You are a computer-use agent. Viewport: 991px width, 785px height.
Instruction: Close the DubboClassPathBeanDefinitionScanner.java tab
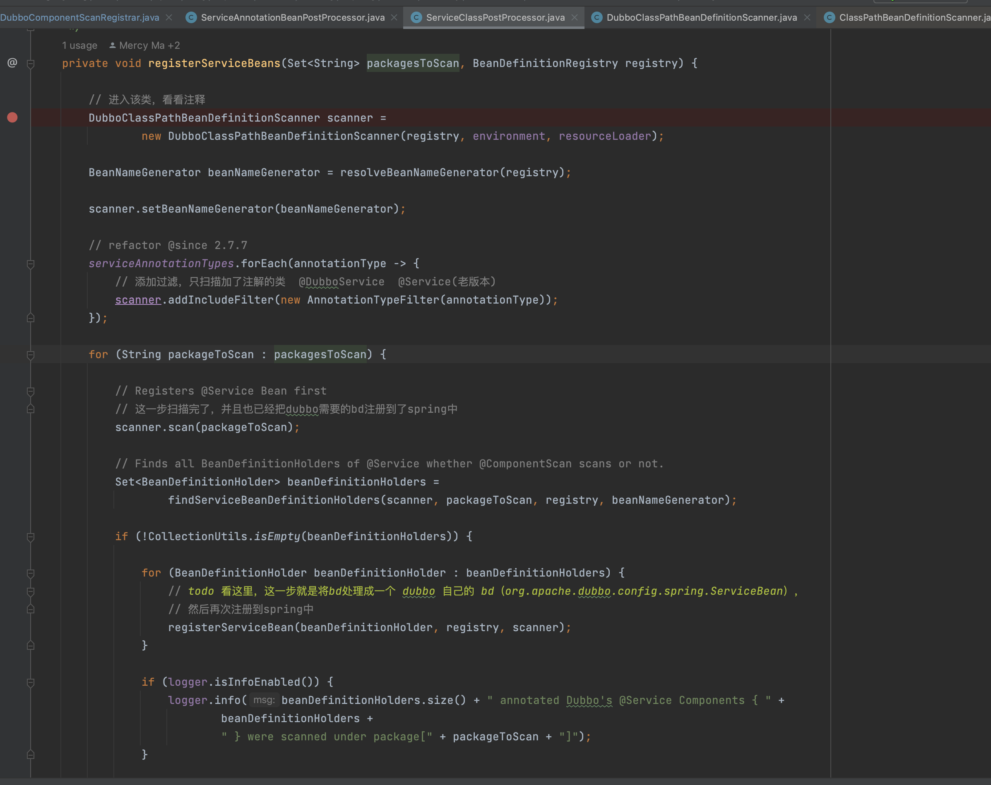807,17
